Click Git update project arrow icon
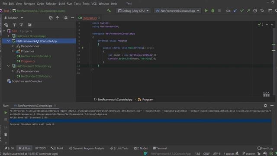The height and width of the screenshot is (156, 277). 235,11
